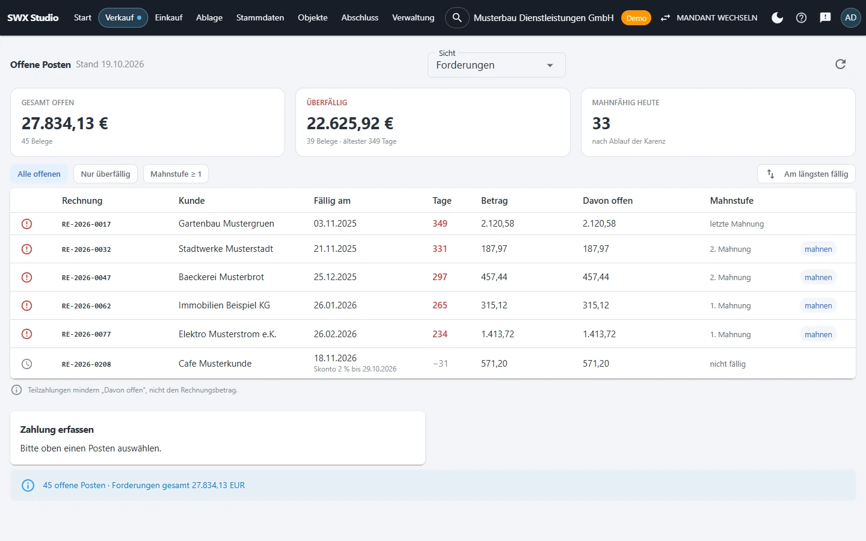866x541 pixels.
Task: Select the Nur überfällig filter chip
Action: 105,174
